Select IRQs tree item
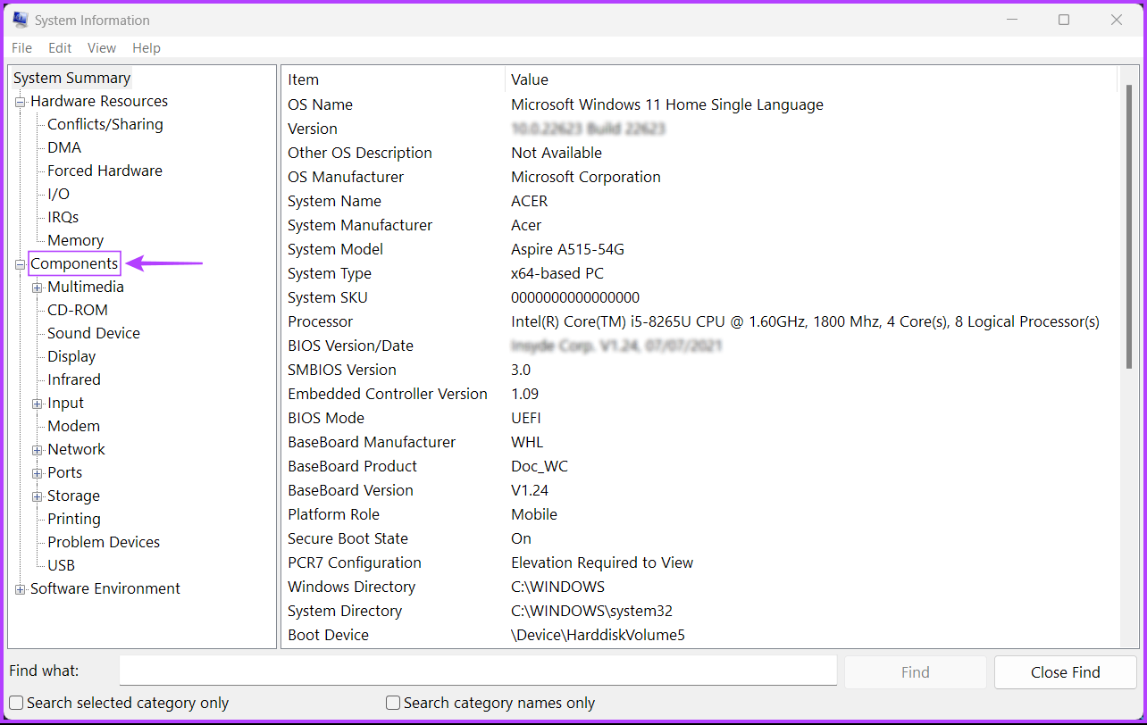The width and height of the screenshot is (1147, 725). tap(63, 217)
